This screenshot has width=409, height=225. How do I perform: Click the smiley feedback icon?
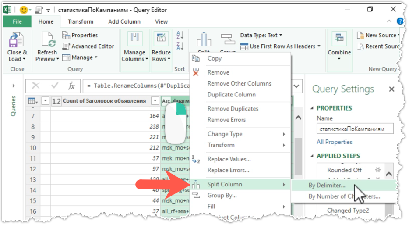tap(24, 10)
